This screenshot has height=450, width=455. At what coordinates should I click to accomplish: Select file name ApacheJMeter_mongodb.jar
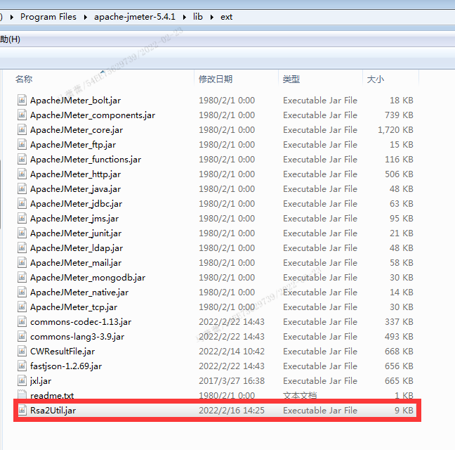pos(88,278)
